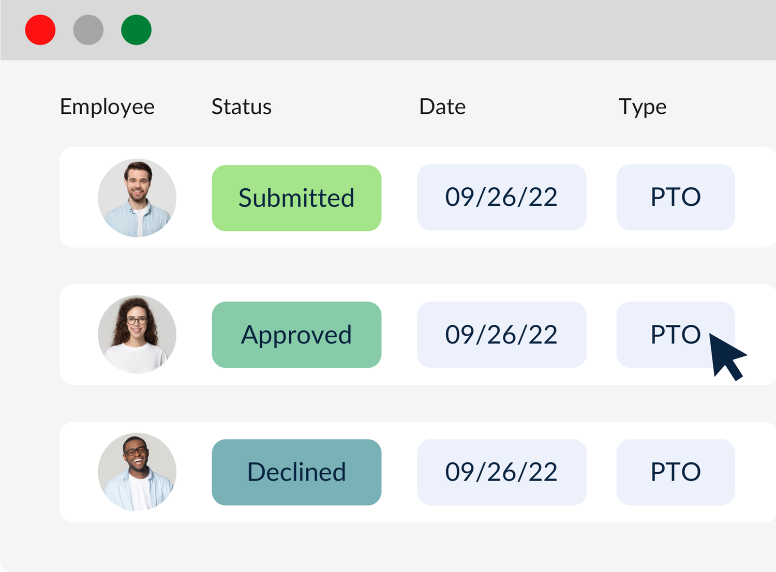
Task: Open employee photo in the Submitted row
Action: 137,198
